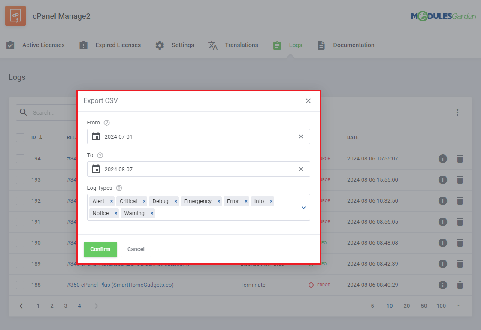481x330 pixels.
Task: Go to pagination page 4
Action: [x=79, y=306]
